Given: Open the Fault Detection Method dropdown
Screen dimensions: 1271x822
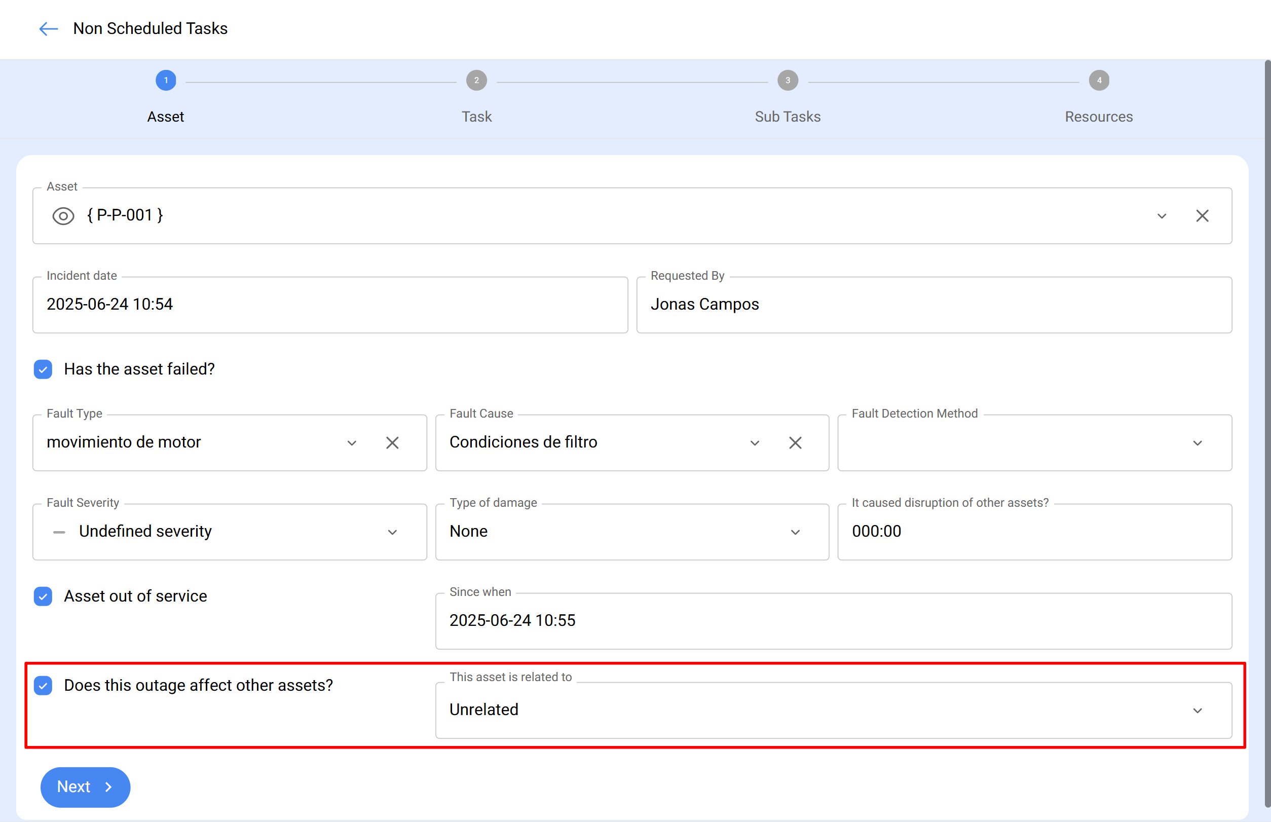Looking at the screenshot, I should coord(1198,442).
